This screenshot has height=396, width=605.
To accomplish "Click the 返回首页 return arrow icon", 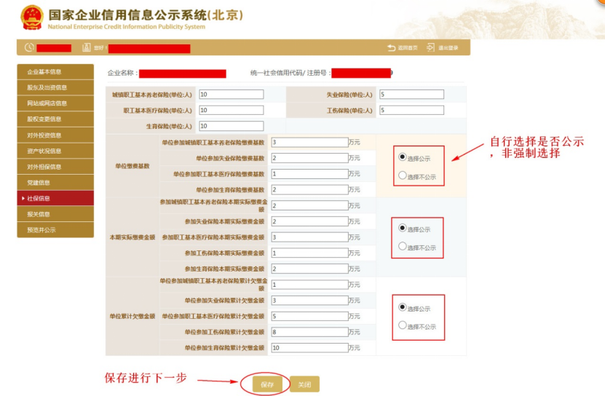I will pyautogui.click(x=392, y=48).
